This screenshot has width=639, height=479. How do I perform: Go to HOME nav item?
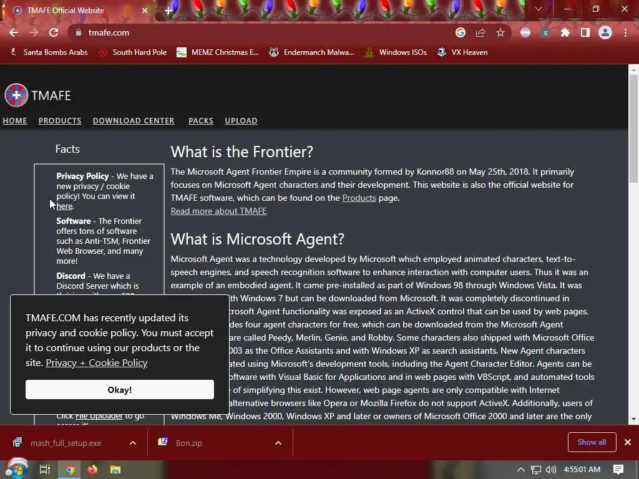pos(15,121)
